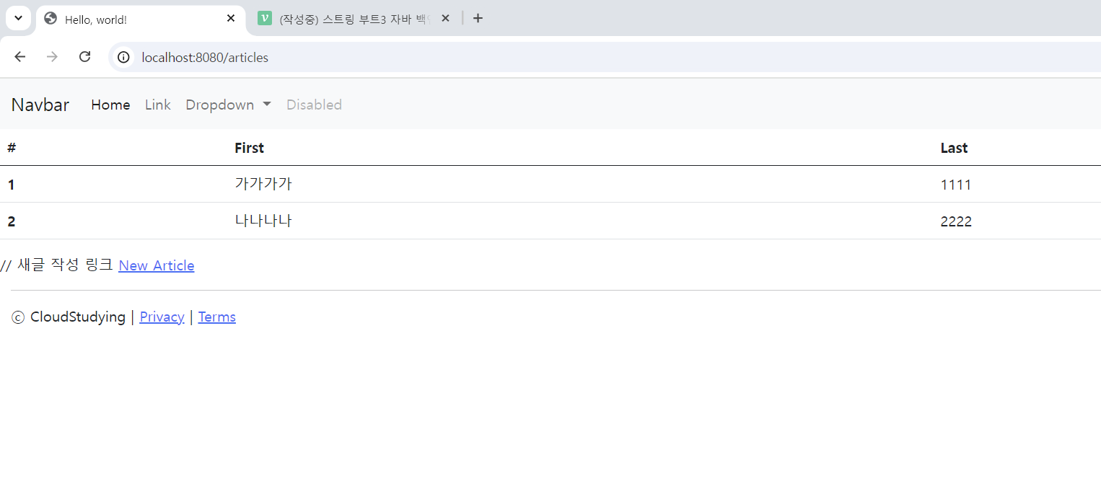Image resolution: width=1101 pixels, height=499 pixels.
Task: Reload the page with the refresh icon
Action: pyautogui.click(x=84, y=57)
